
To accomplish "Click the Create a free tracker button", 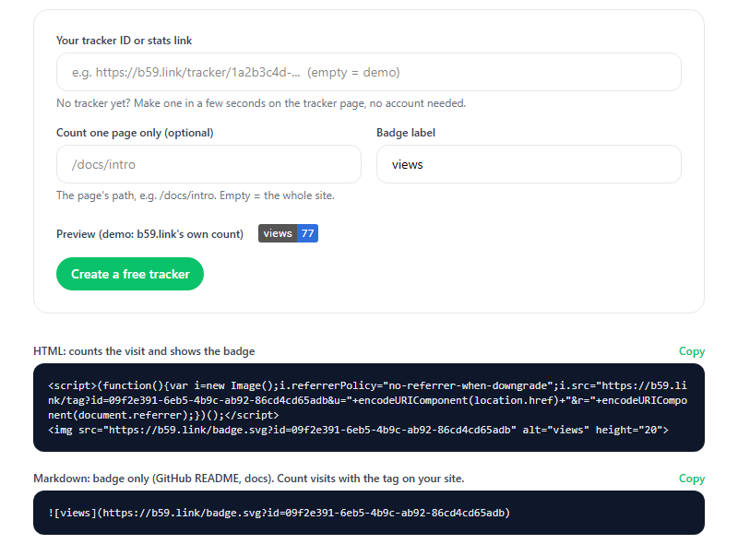I will click(130, 274).
